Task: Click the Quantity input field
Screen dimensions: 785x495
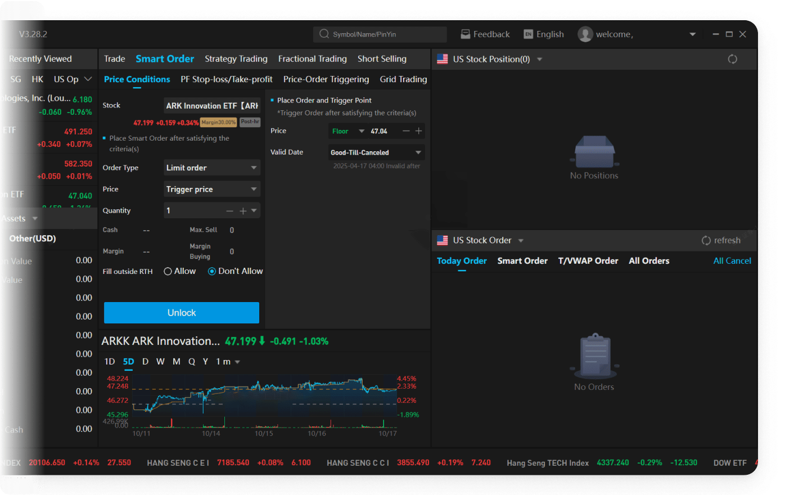Action: (x=194, y=210)
